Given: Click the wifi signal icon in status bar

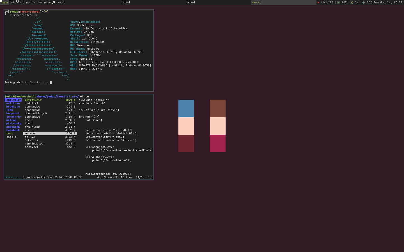Looking at the screenshot, I should (318, 3).
